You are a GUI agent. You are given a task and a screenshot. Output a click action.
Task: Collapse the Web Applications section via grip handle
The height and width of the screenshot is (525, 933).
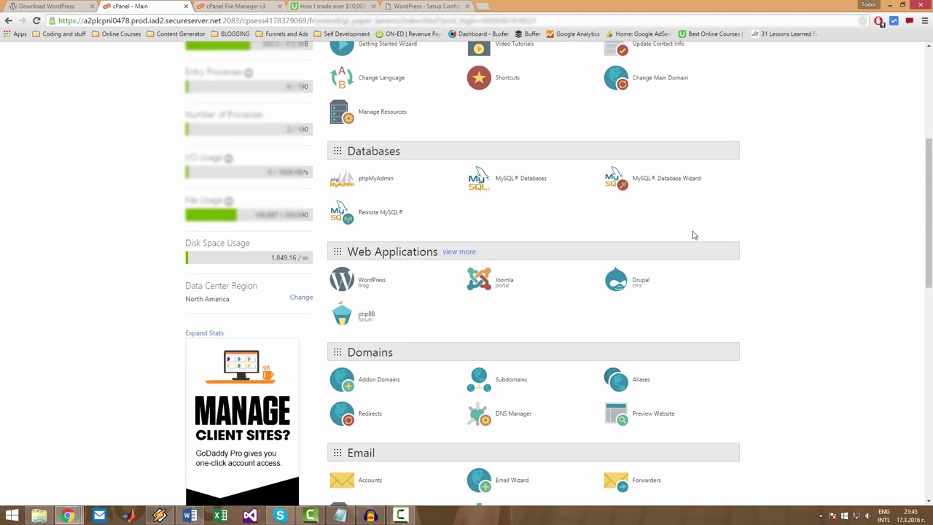(x=337, y=252)
